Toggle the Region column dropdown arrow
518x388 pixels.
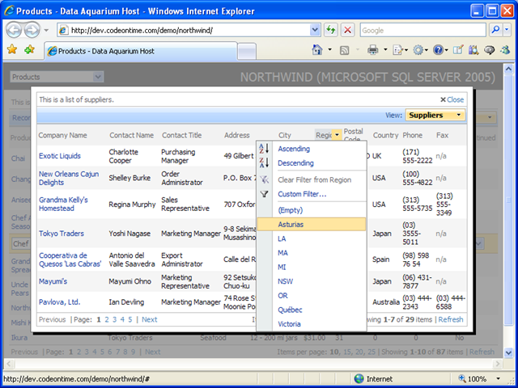pos(337,135)
